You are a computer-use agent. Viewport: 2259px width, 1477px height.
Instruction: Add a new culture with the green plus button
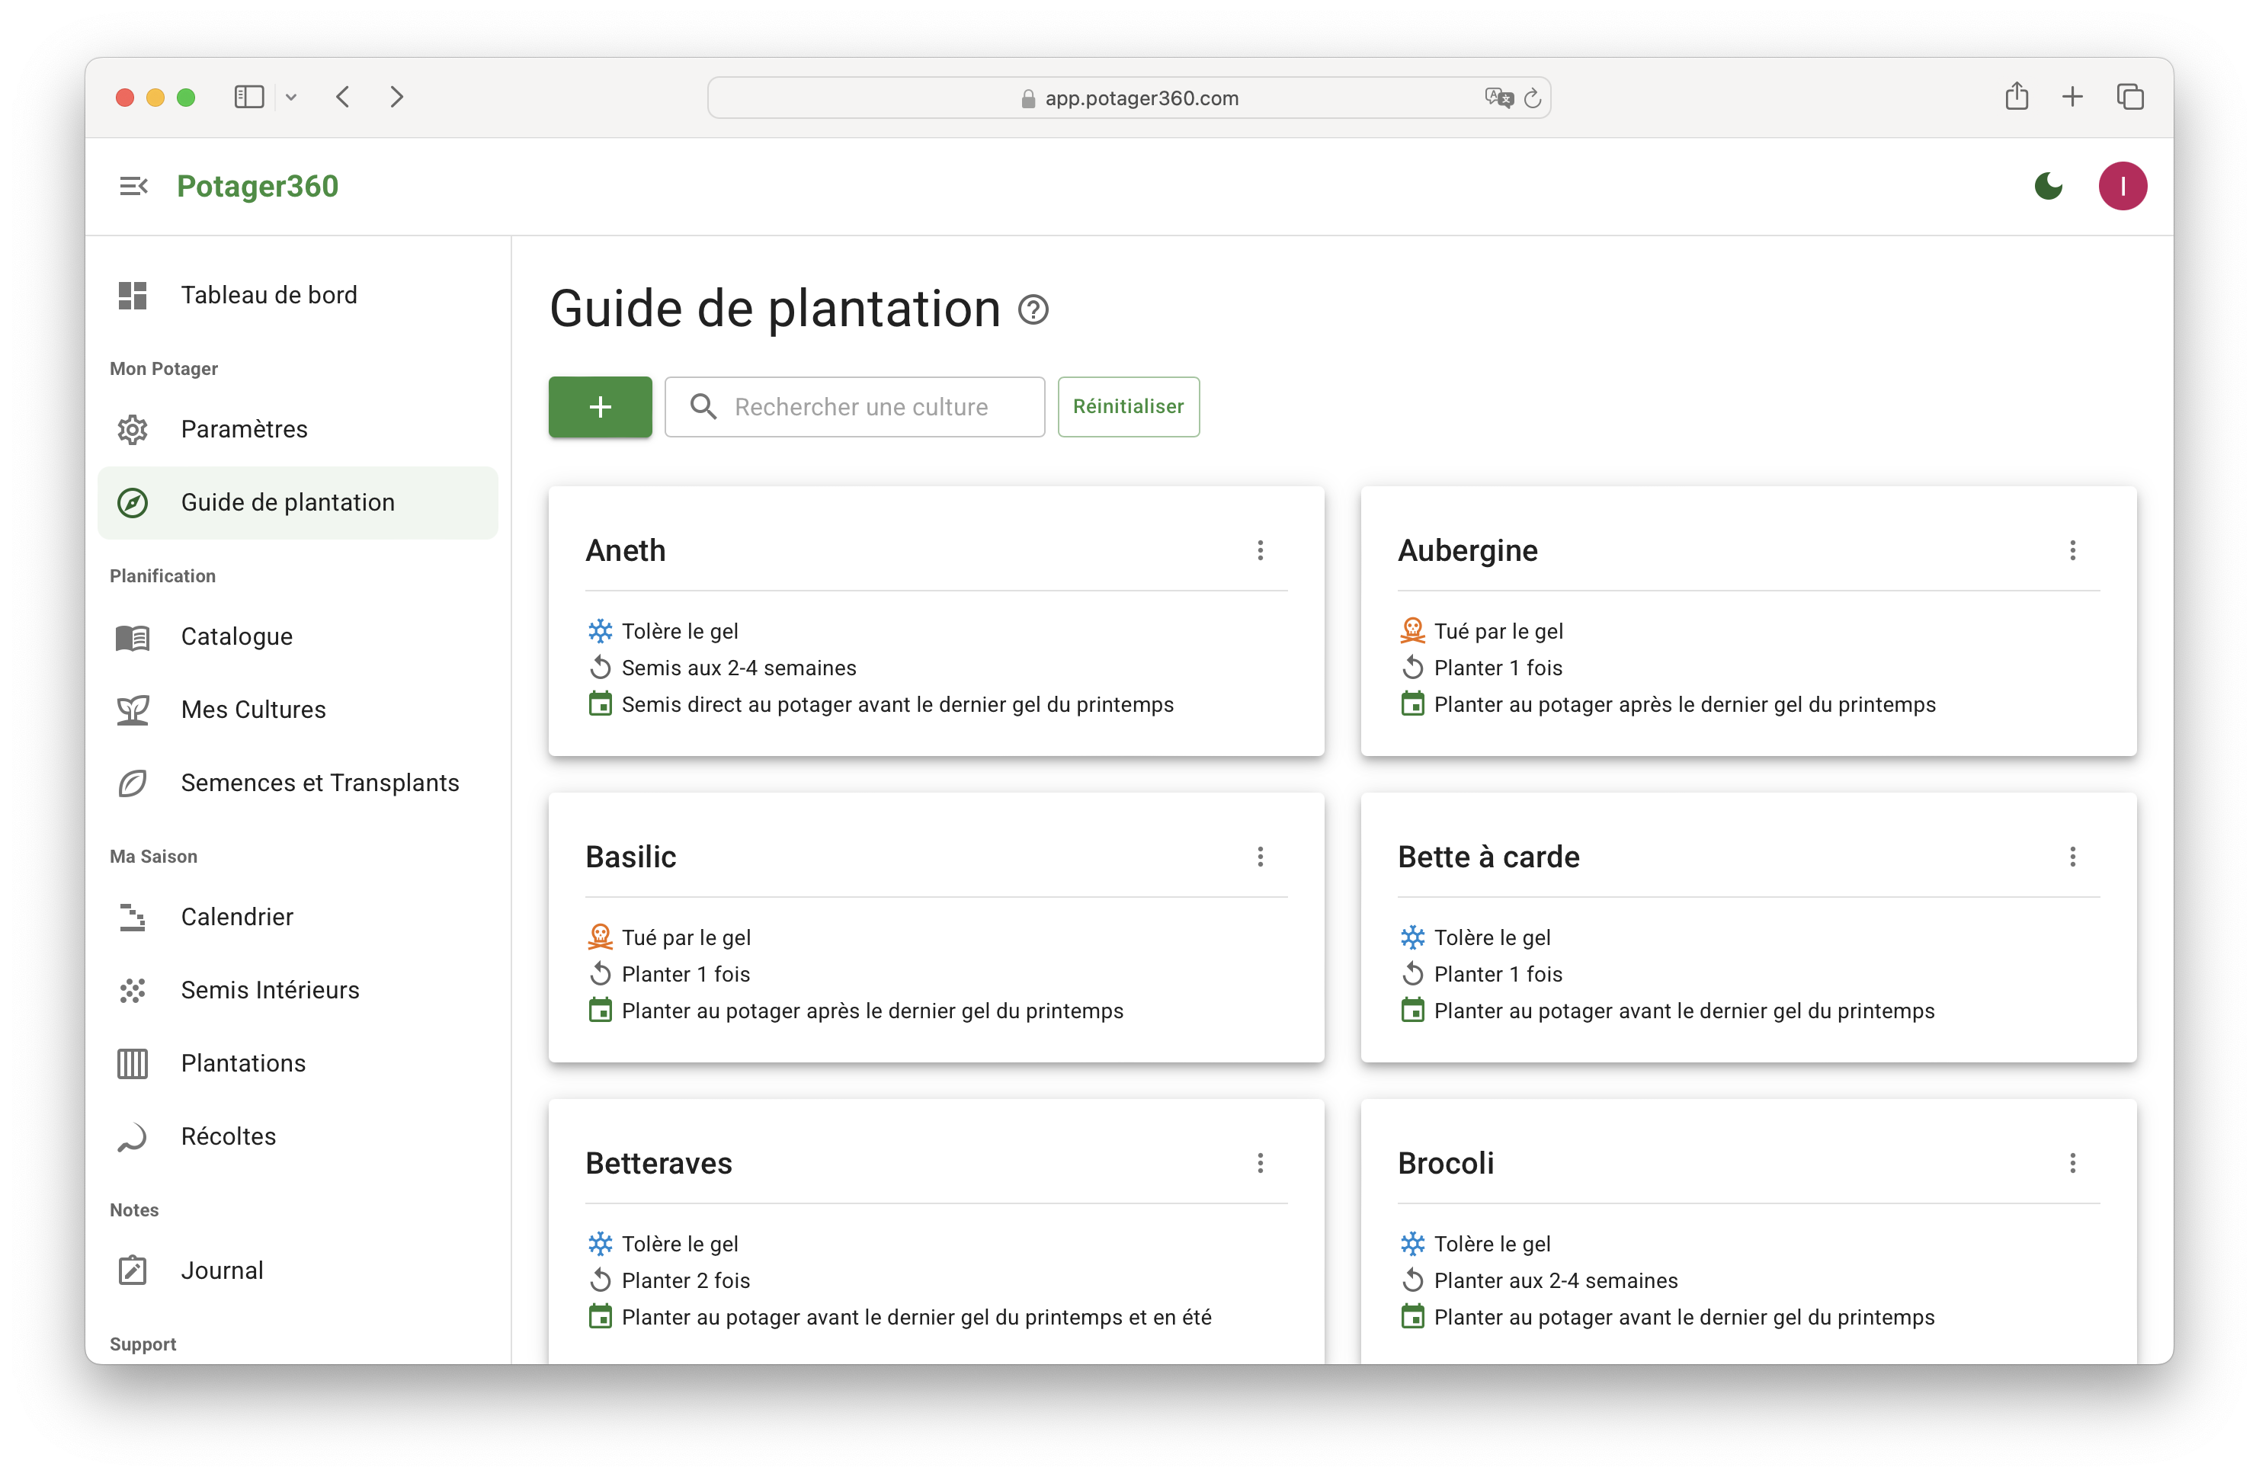coord(599,406)
